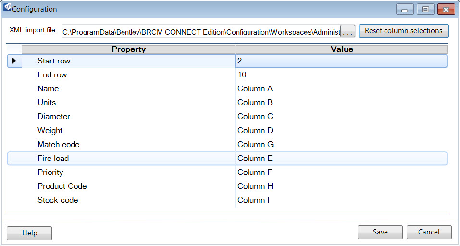Screen dimensions: 460x246
Task: Click Reset column selections button
Action: (404, 31)
